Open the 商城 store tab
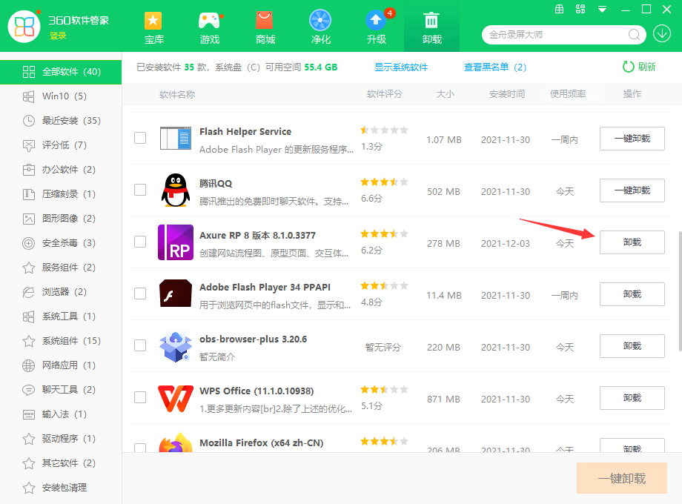Screen dimensions: 682x504 tap(265, 28)
